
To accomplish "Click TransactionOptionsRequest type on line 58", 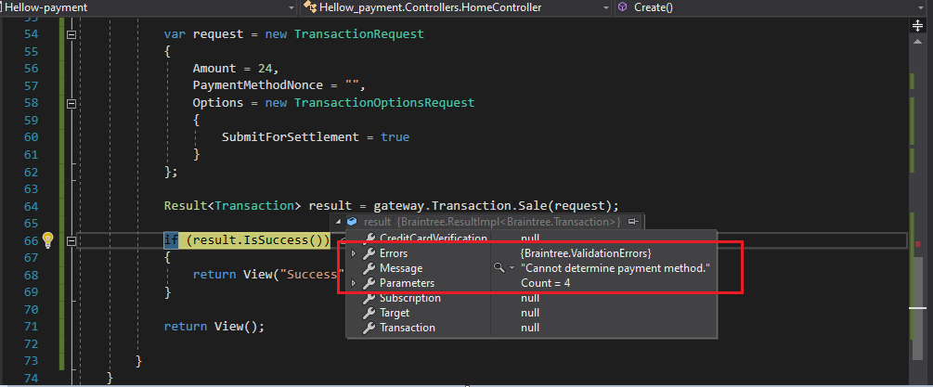I will click(x=384, y=103).
